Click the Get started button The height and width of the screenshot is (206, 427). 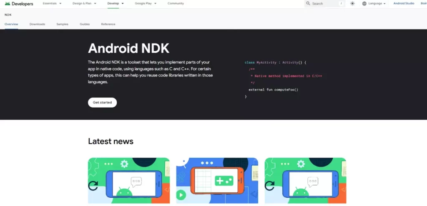click(x=103, y=103)
